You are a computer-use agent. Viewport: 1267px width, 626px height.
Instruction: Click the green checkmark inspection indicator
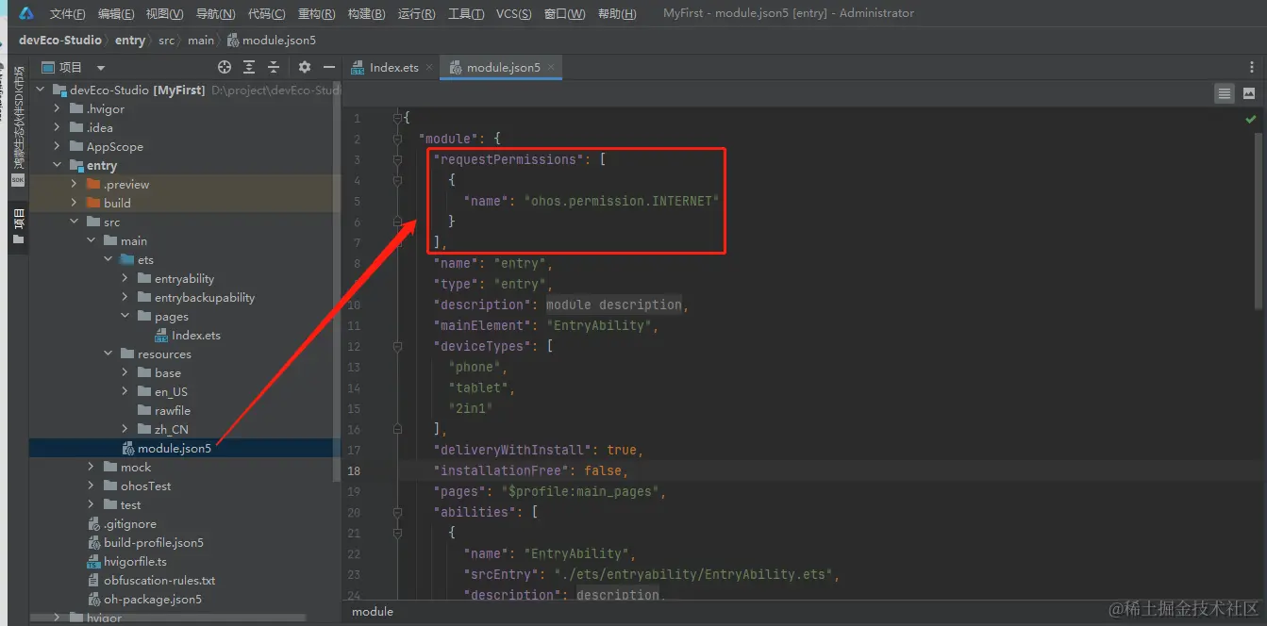click(1251, 120)
